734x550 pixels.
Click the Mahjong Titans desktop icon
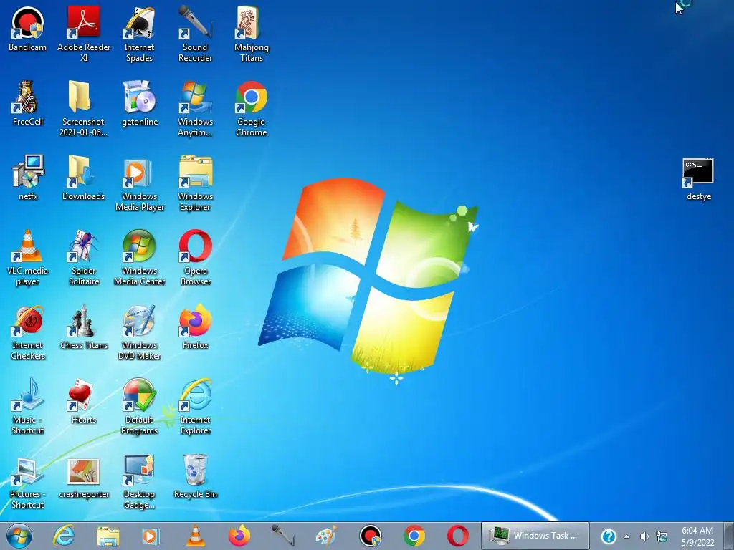[252, 34]
